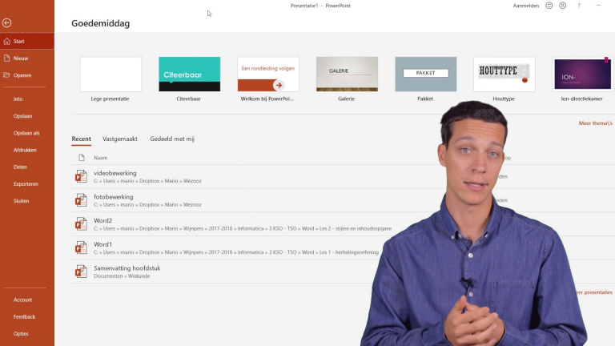Select the Recent tab
615x346 pixels.
pos(81,139)
